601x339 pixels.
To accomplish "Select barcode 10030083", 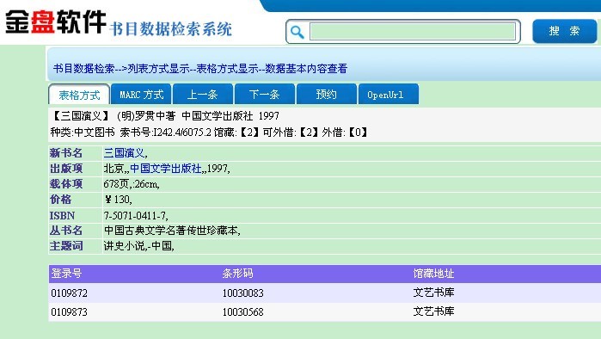I will coord(243,293).
